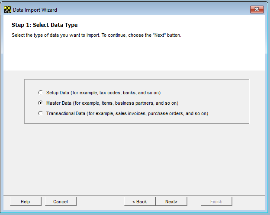The height and width of the screenshot is (215, 270).
Task: Click the empty grey area below the options box
Action: [x=135, y=160]
